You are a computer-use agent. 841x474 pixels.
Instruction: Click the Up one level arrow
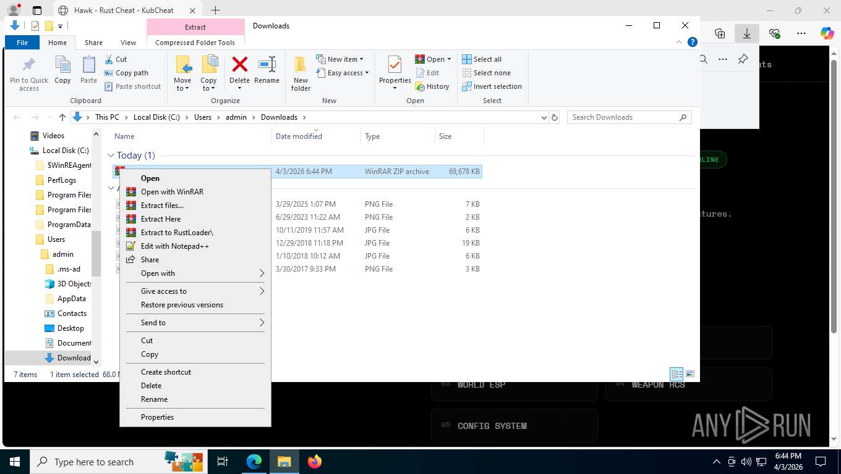tap(62, 117)
